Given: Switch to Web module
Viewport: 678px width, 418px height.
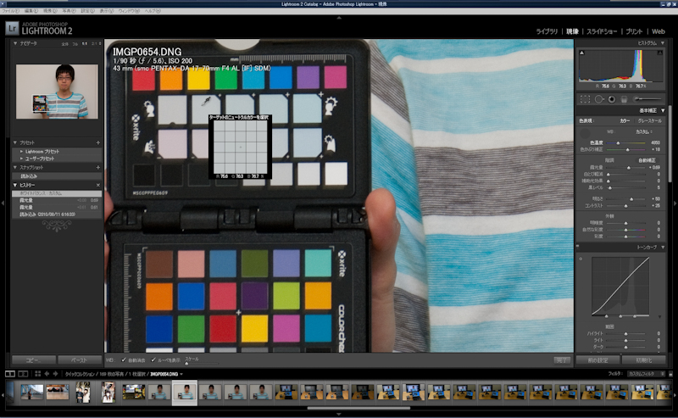Looking at the screenshot, I should 659,31.
